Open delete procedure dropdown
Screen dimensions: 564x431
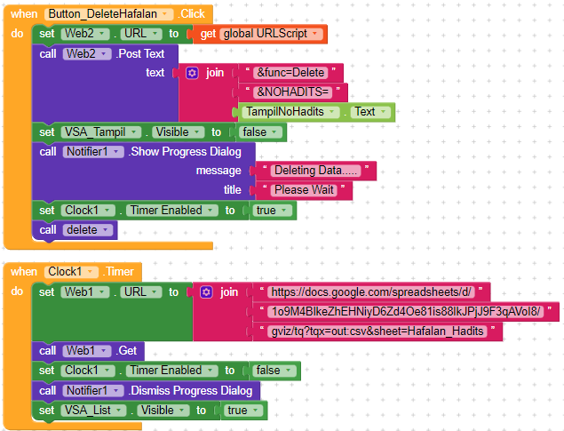point(88,230)
